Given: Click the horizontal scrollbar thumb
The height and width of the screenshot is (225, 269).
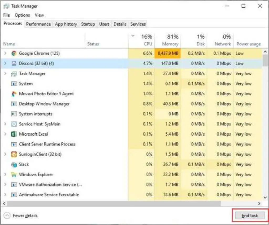Looking at the screenshot, I should 113,203.
